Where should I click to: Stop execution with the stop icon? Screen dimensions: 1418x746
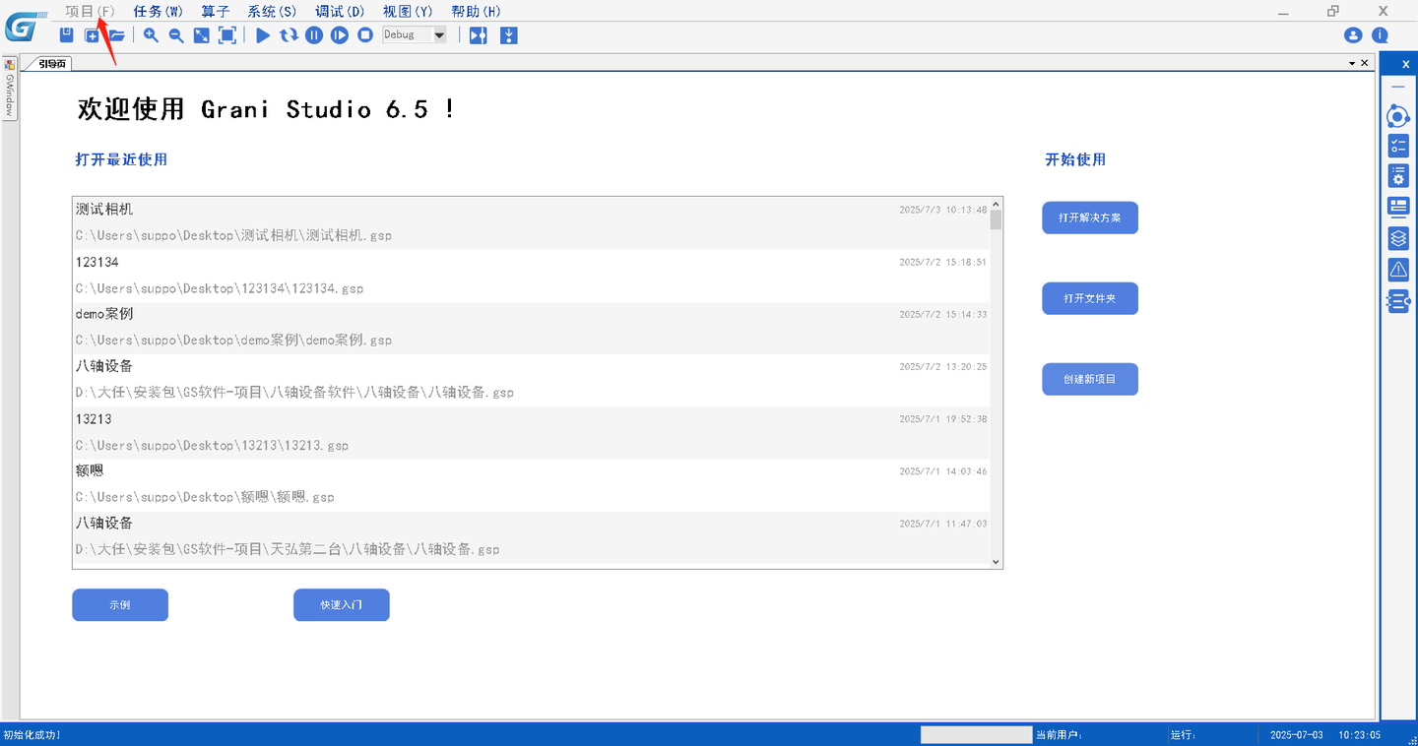tap(365, 35)
